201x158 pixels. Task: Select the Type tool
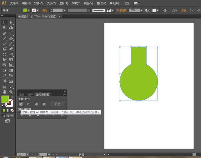click(x=11, y=33)
